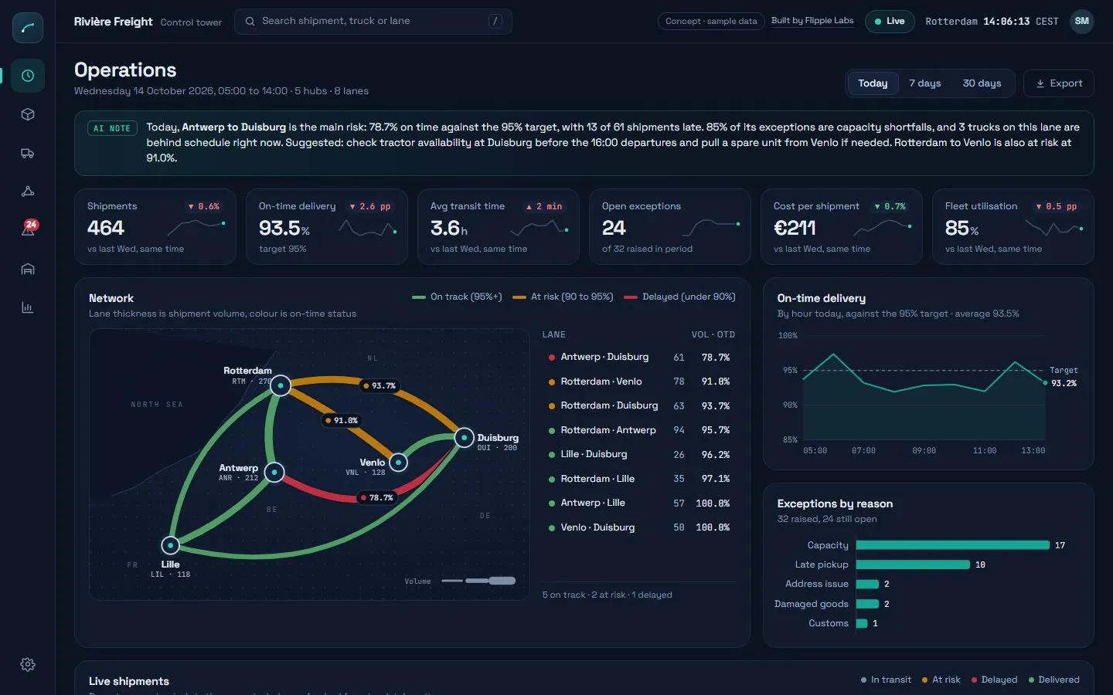Toggle the At risk live shipments filter
Screen dimensions: 1113x695
coord(941,680)
